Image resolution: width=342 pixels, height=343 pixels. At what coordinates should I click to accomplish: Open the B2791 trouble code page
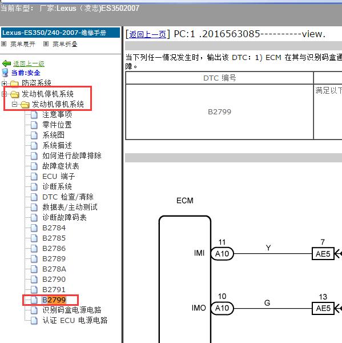click(x=54, y=289)
